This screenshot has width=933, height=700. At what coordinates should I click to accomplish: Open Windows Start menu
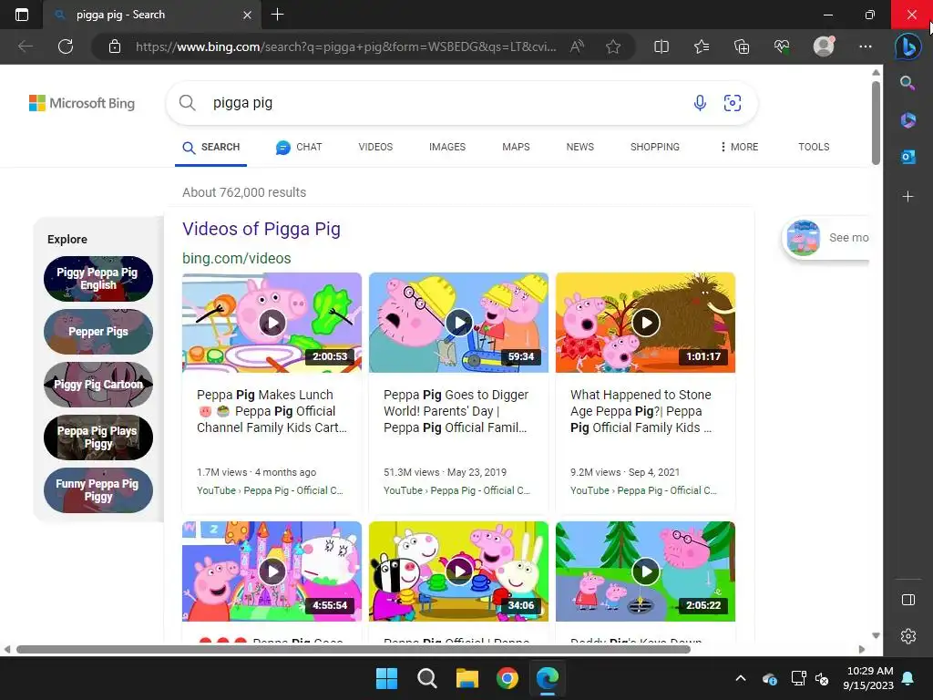pyautogui.click(x=386, y=678)
